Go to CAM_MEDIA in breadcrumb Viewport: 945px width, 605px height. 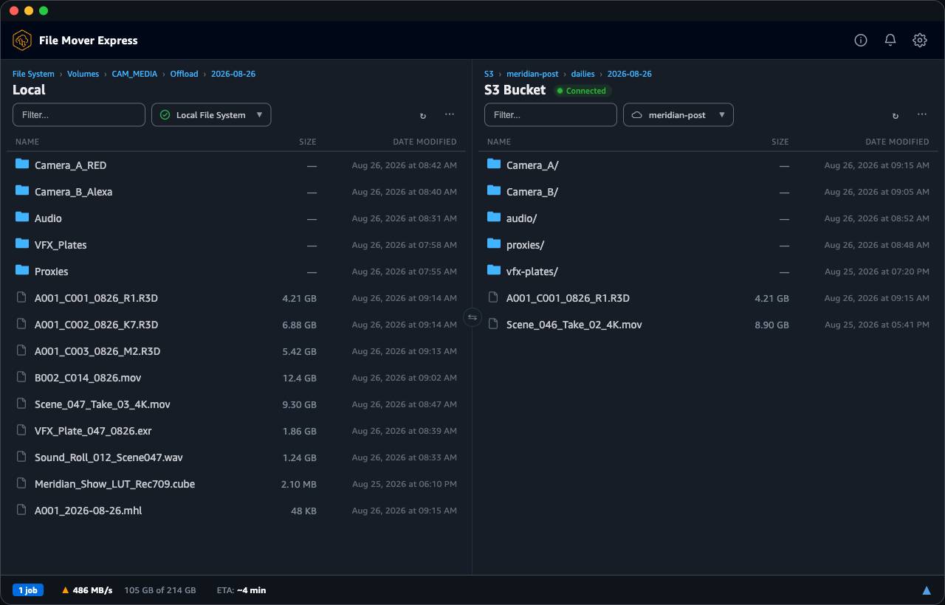click(134, 74)
